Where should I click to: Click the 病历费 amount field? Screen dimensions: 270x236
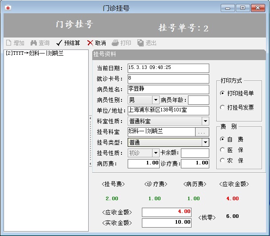(x=144, y=164)
